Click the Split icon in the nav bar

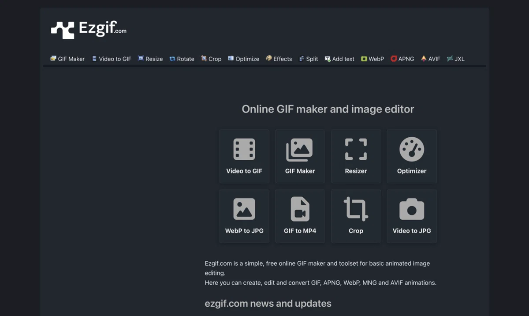302,58
